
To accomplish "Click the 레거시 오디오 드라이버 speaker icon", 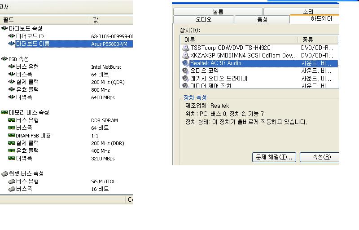I will pyautogui.click(x=185, y=78).
